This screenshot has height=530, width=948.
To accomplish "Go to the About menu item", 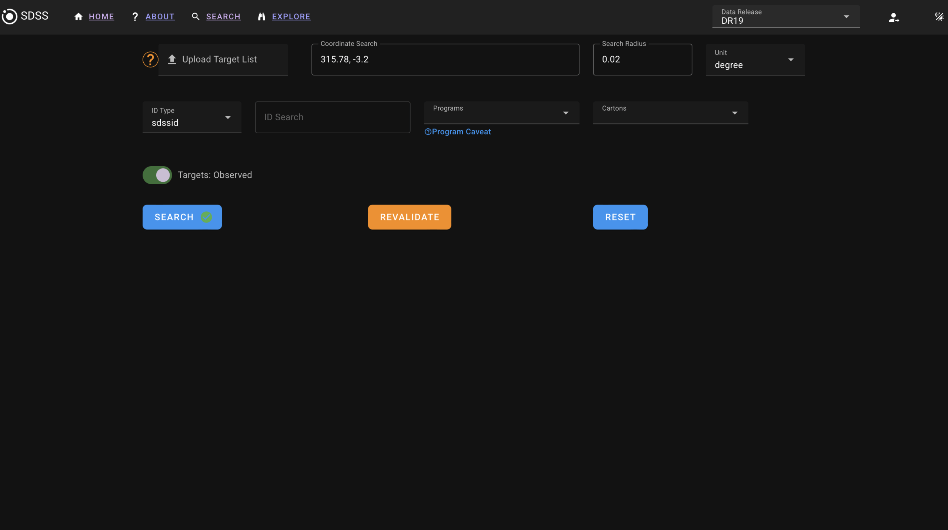I will point(160,17).
